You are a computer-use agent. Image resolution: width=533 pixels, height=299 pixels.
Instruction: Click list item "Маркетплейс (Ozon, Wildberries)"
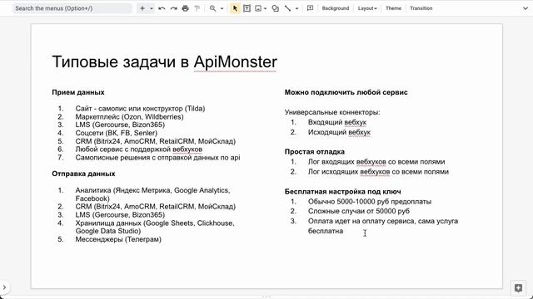click(x=130, y=116)
